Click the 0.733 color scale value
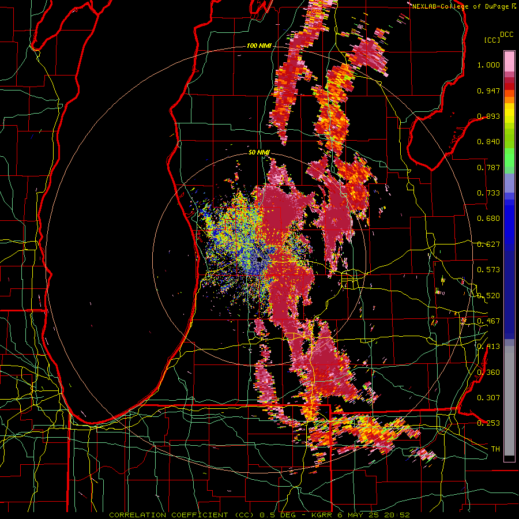519x519 pixels. (488, 193)
